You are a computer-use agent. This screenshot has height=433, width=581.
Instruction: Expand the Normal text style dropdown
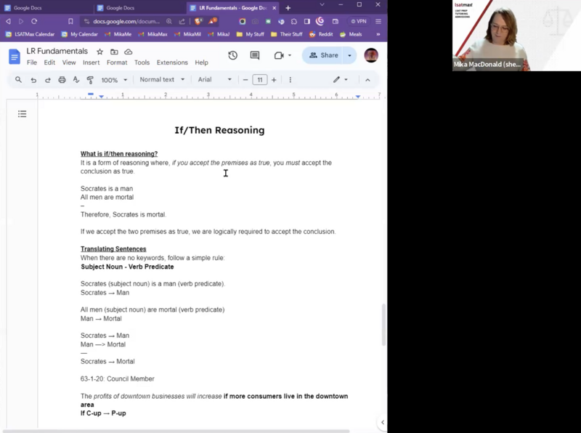point(162,80)
